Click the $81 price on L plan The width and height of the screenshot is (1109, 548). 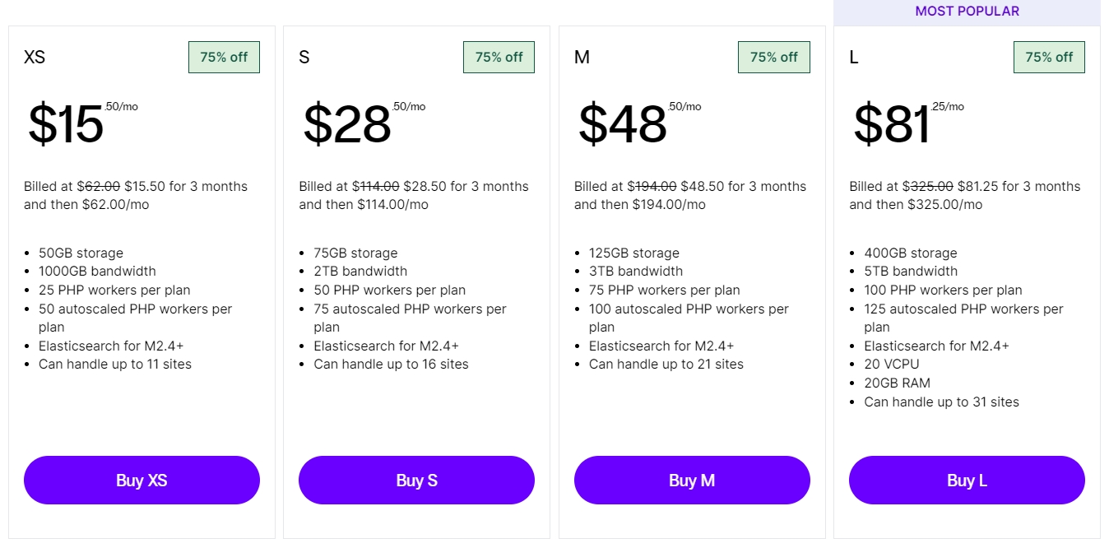(x=892, y=124)
